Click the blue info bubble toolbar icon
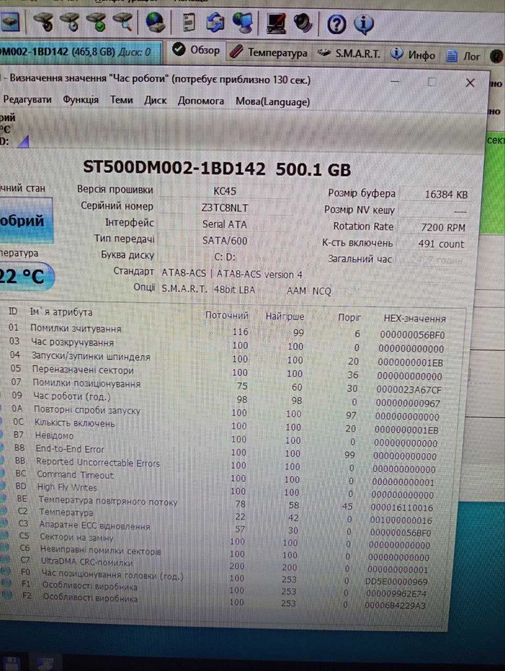The height and width of the screenshot is (671, 505). click(364, 24)
